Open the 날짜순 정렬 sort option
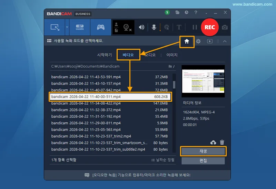 tap(163, 160)
